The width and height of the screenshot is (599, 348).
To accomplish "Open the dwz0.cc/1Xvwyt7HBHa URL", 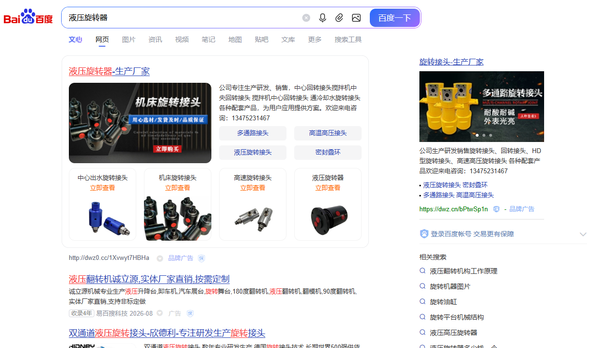I will coord(109,258).
